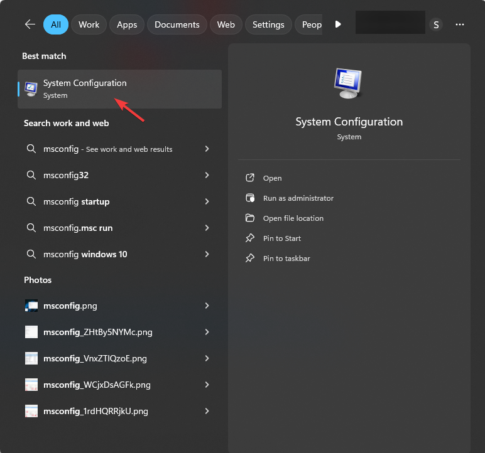
Task: Expand the chevron next to msconfig_WCjxDsAGFk.png
Action: pos(207,385)
